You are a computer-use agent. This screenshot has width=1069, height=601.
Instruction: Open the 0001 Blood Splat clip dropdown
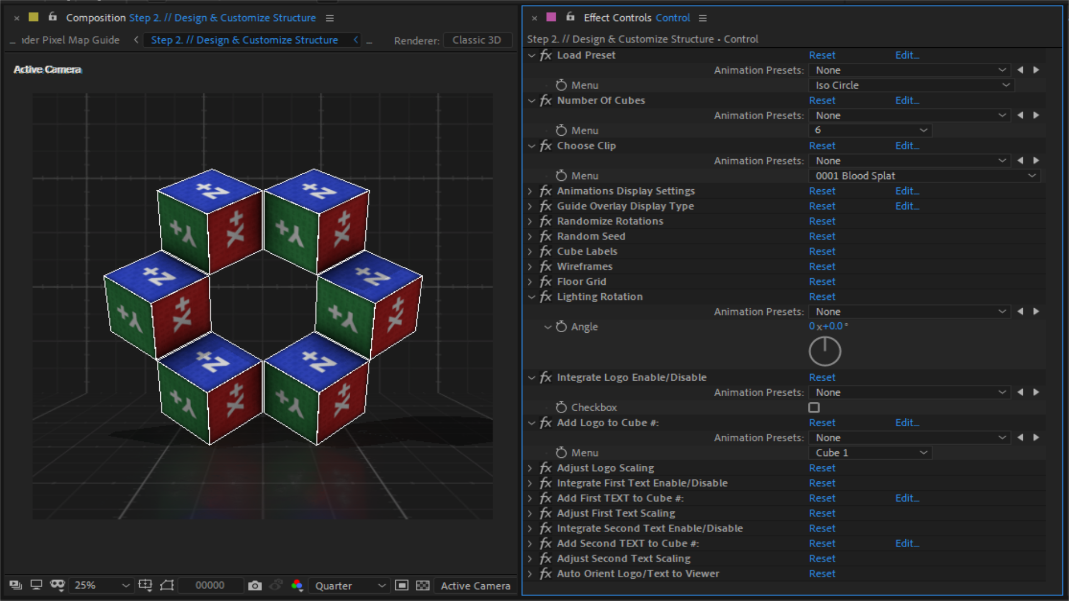pyautogui.click(x=924, y=175)
